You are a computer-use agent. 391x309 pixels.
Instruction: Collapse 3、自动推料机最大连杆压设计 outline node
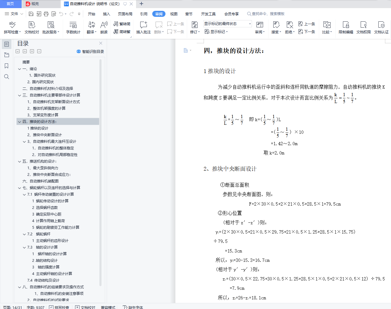pyautogui.click(x=24, y=142)
